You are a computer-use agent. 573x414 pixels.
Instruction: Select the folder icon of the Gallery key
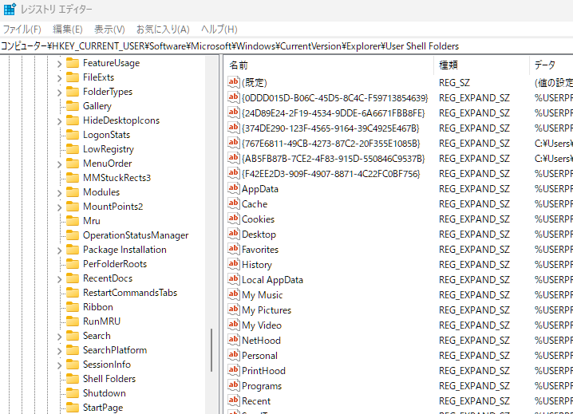tap(73, 106)
